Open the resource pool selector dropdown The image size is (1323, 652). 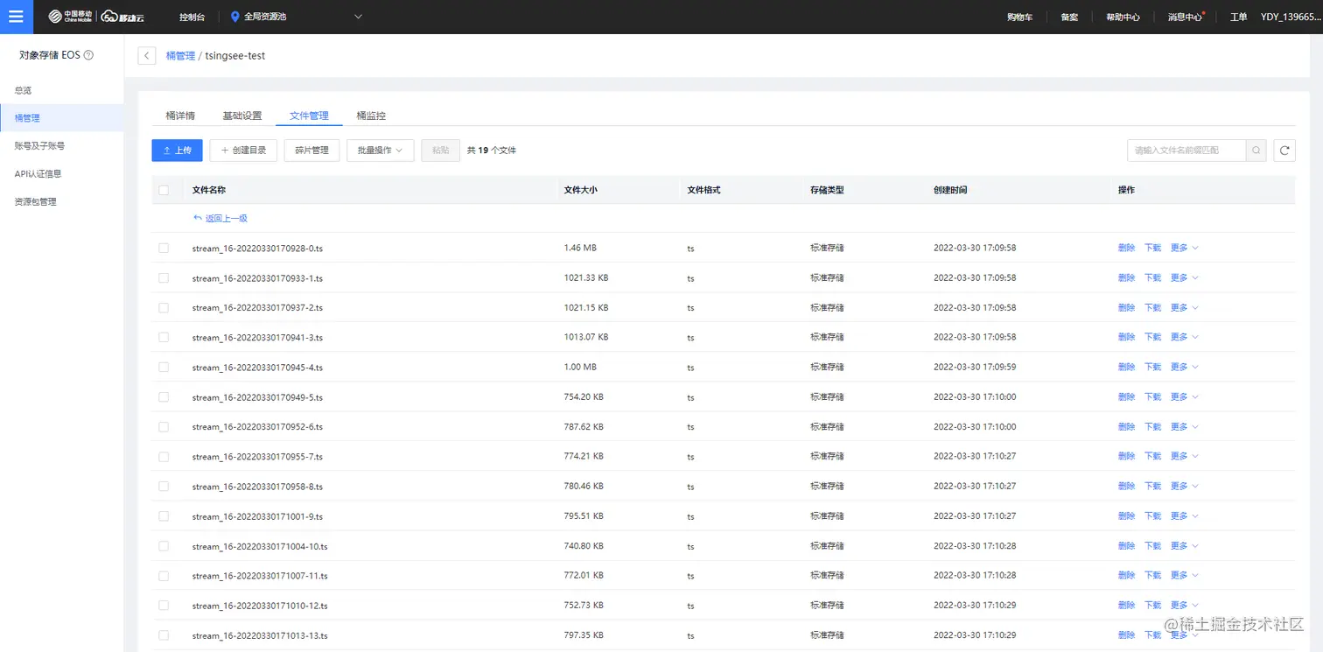coord(296,17)
